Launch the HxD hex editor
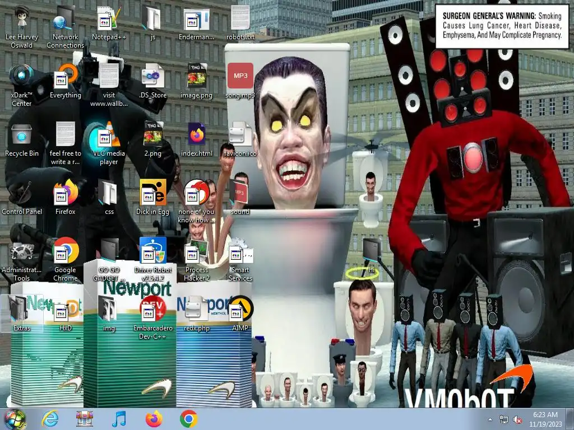The image size is (574, 430). point(65,315)
